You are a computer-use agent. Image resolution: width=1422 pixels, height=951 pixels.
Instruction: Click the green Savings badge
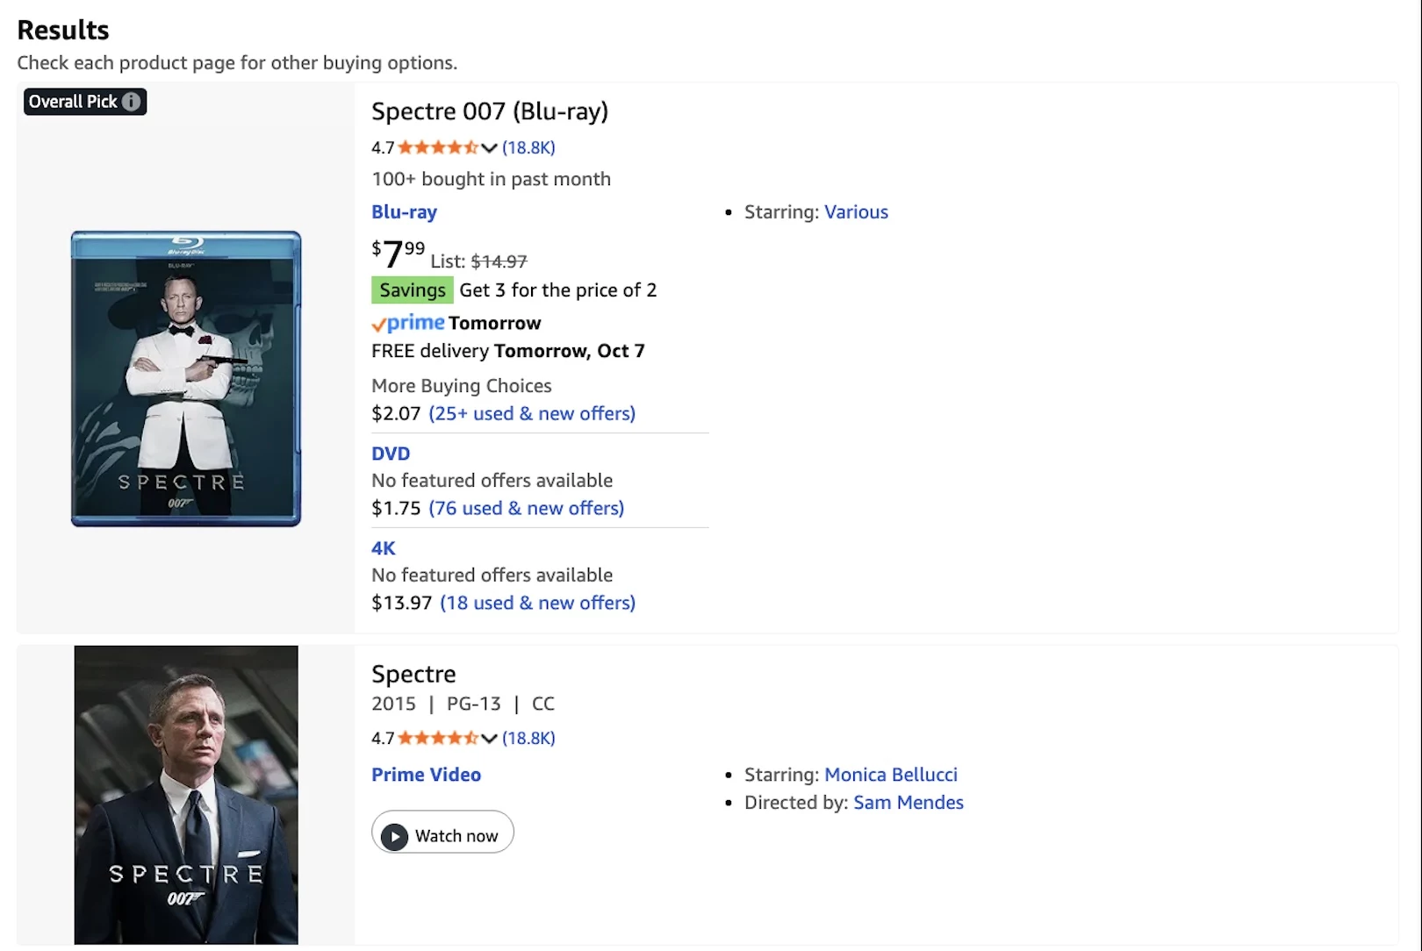pos(413,290)
